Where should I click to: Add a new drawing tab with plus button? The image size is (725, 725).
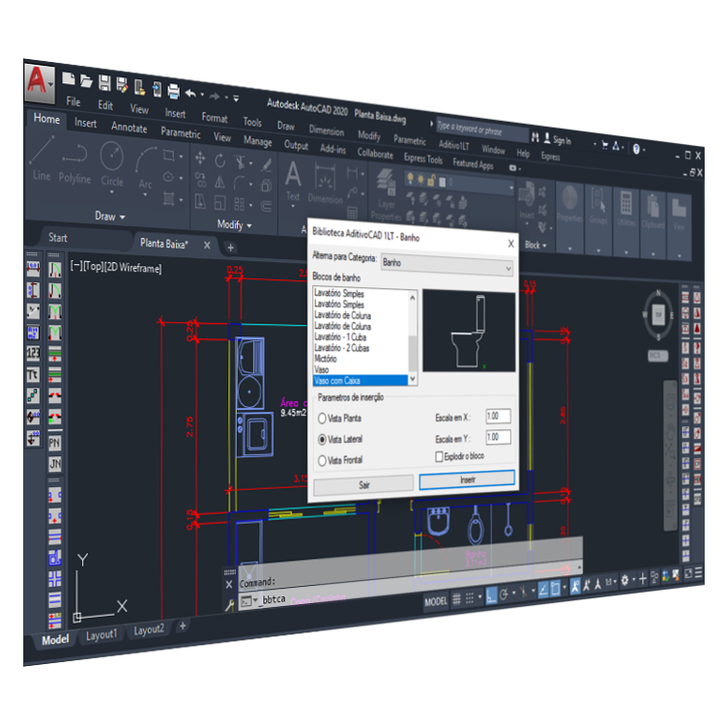tap(230, 247)
